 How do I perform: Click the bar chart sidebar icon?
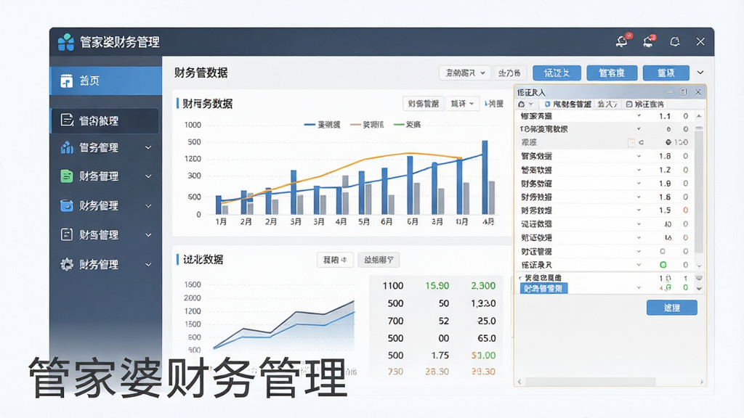coord(67,147)
